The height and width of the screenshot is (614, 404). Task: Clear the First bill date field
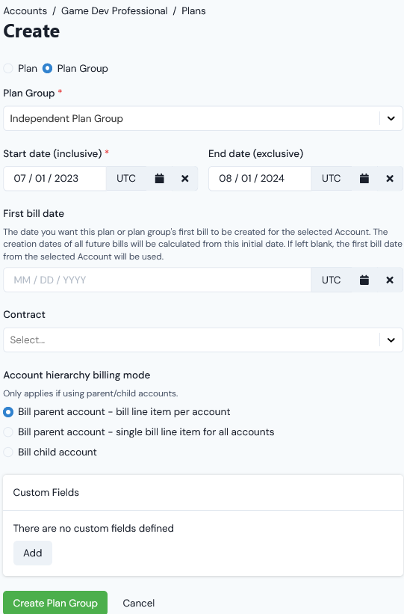[390, 280]
